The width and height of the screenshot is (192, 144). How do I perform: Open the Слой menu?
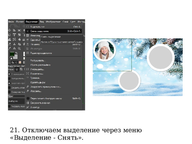pos(65,22)
